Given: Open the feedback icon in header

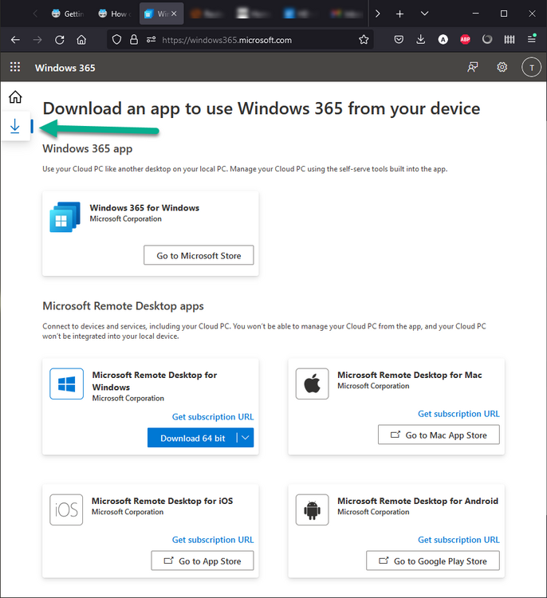Looking at the screenshot, I should (473, 67).
